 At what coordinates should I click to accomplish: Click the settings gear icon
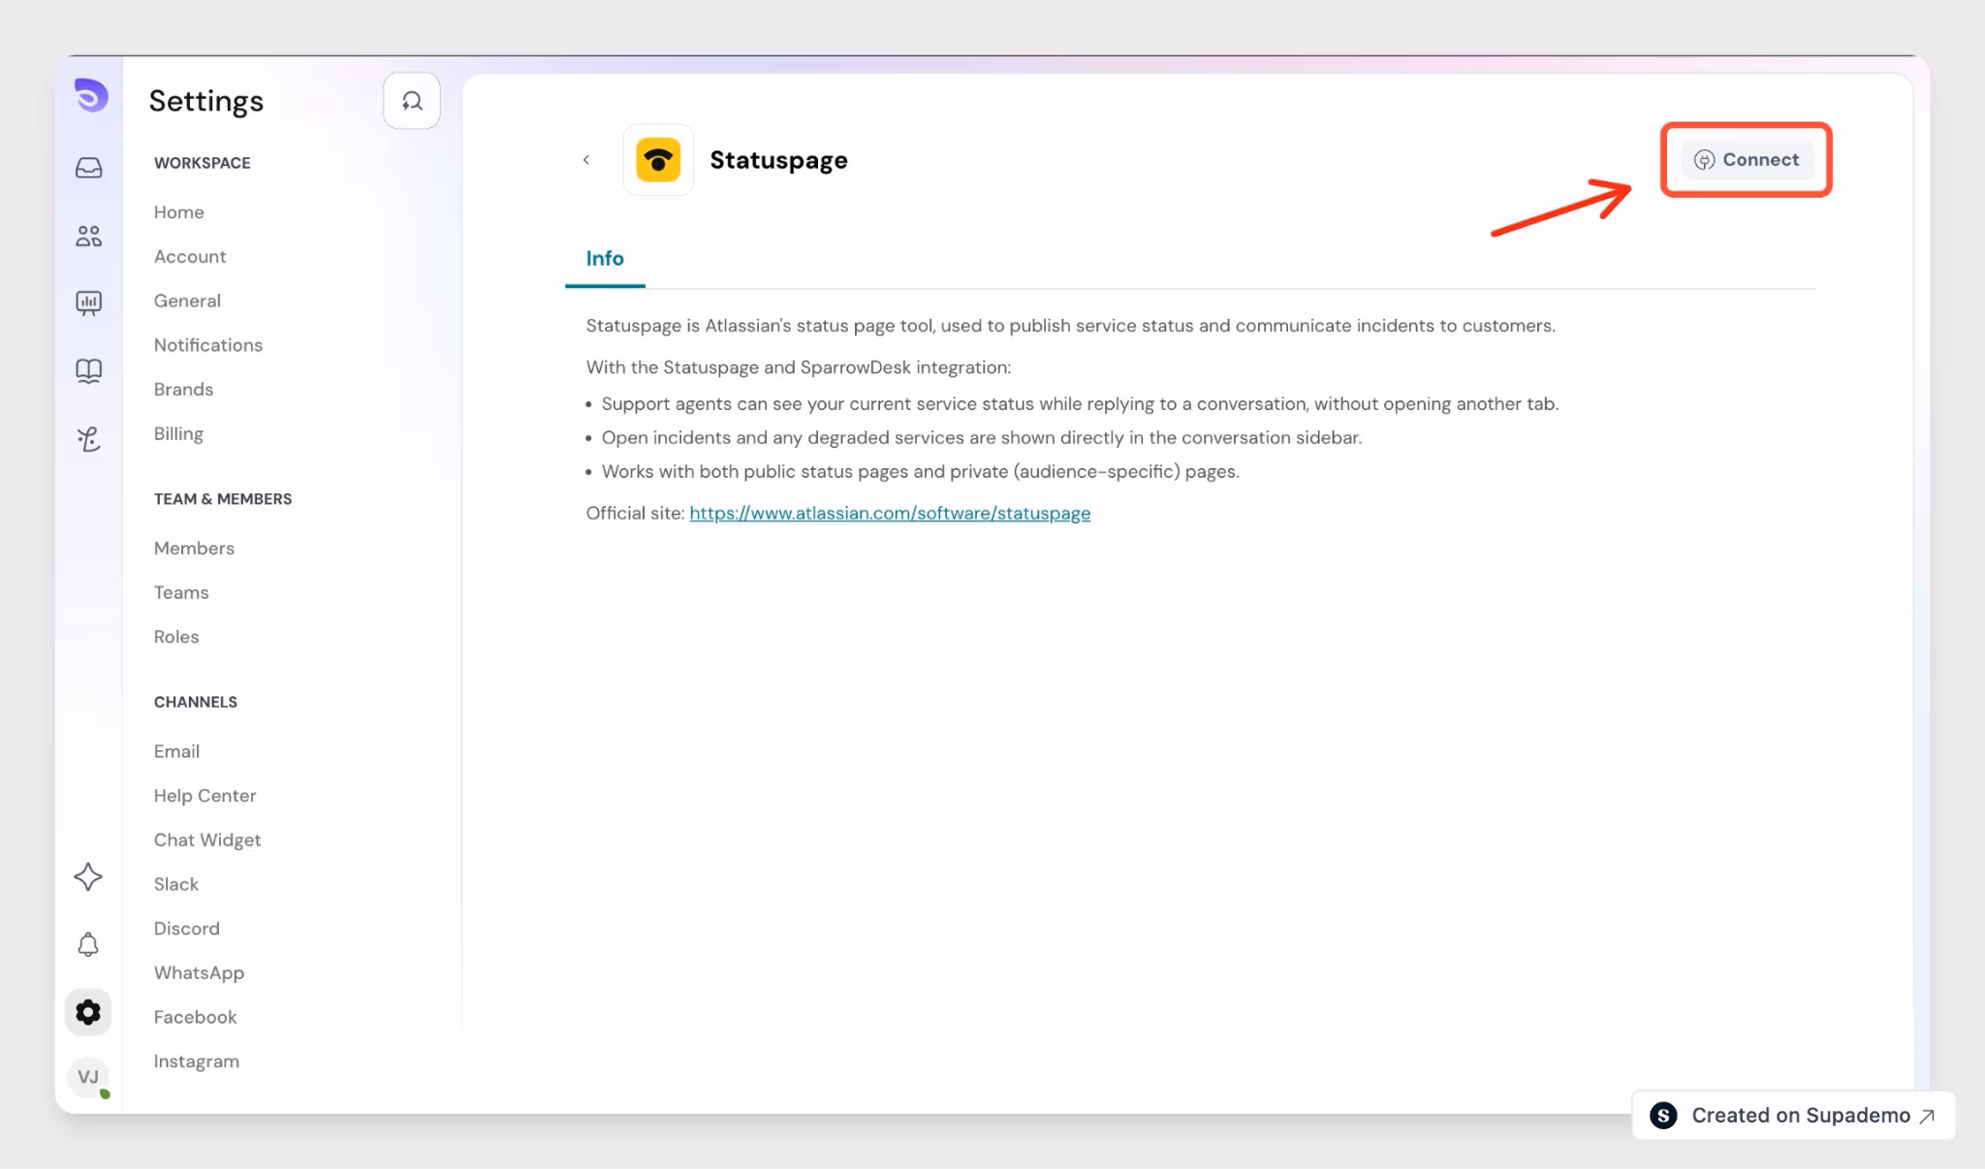point(88,1013)
